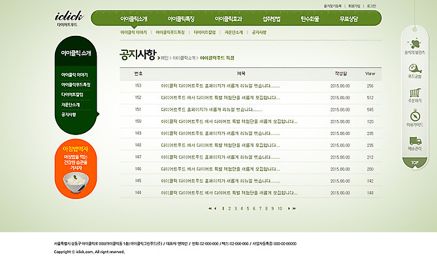The image size is (437, 261).
Task: Select 아이클릭 이야기 in the top submenu
Action: 133,32
